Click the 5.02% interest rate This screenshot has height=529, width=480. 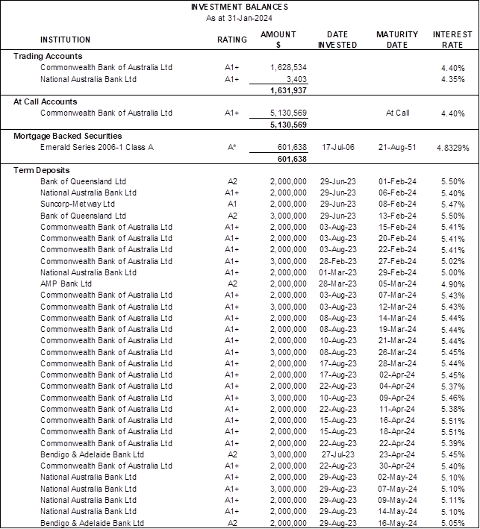coord(452,261)
